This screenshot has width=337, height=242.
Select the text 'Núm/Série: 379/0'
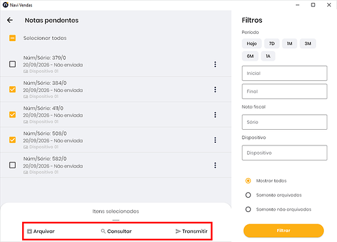click(45, 58)
